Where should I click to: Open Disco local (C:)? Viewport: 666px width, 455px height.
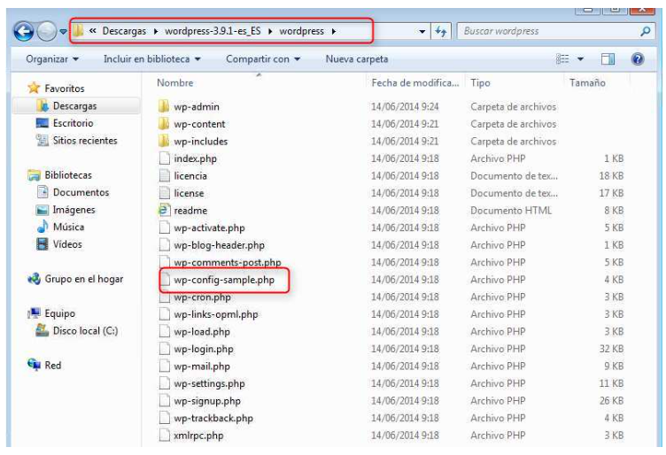[x=85, y=331]
